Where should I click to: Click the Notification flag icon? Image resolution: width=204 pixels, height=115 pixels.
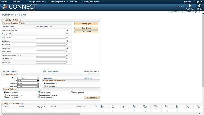click(x=190, y=6)
